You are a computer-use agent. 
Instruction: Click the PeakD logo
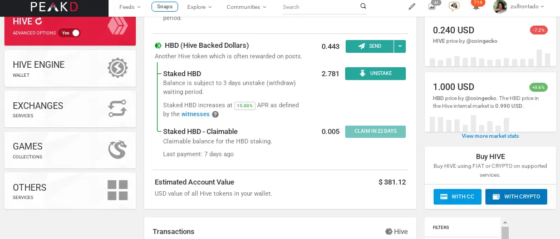click(54, 7)
